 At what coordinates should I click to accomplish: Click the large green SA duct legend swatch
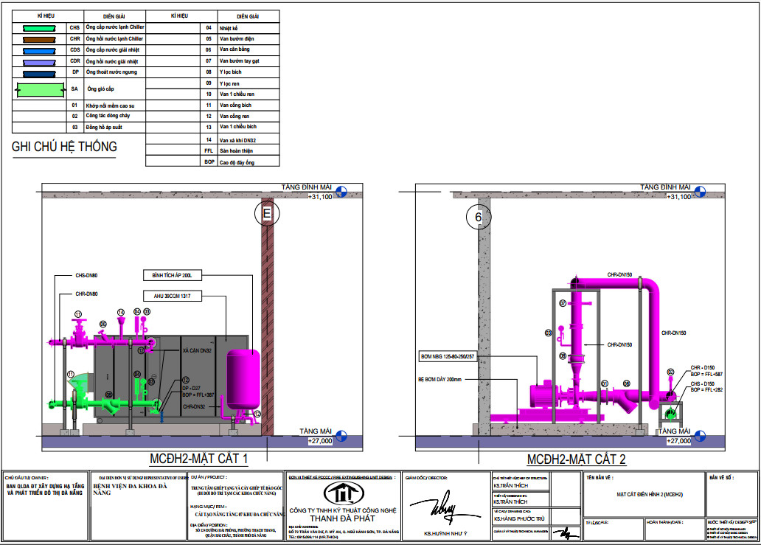(x=39, y=90)
